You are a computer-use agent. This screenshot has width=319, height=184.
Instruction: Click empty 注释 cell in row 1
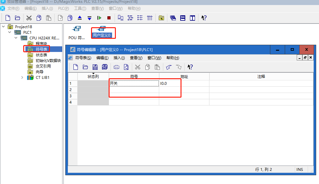click(x=261, y=83)
